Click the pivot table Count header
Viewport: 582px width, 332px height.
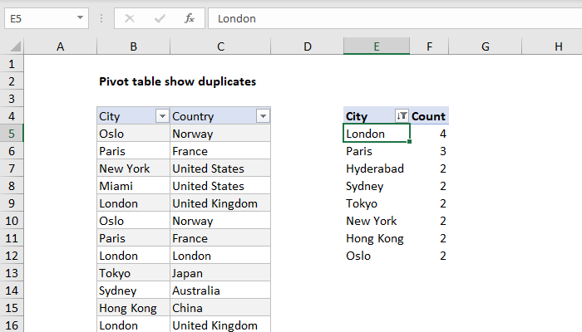(428, 116)
